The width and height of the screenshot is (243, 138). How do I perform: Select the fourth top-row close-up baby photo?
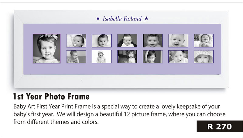pos(152,41)
